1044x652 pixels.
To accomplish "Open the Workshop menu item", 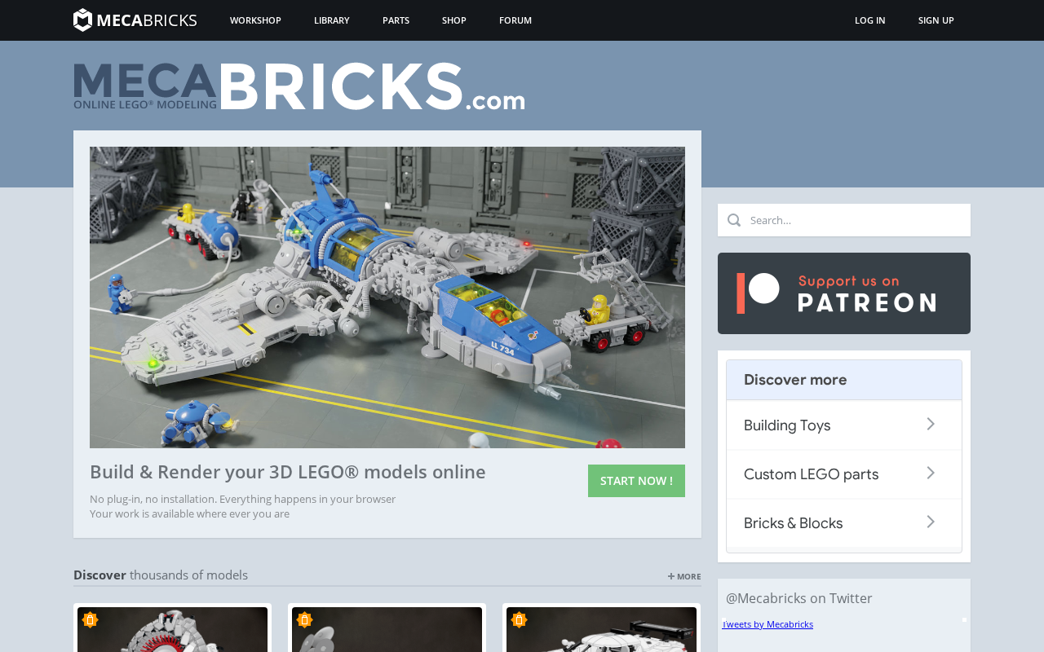I will (x=255, y=20).
